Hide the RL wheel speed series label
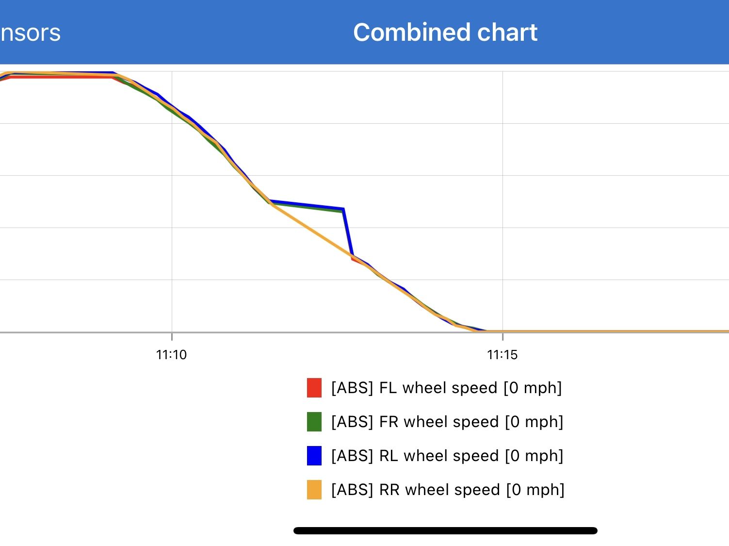This screenshot has width=729, height=546. click(x=447, y=456)
